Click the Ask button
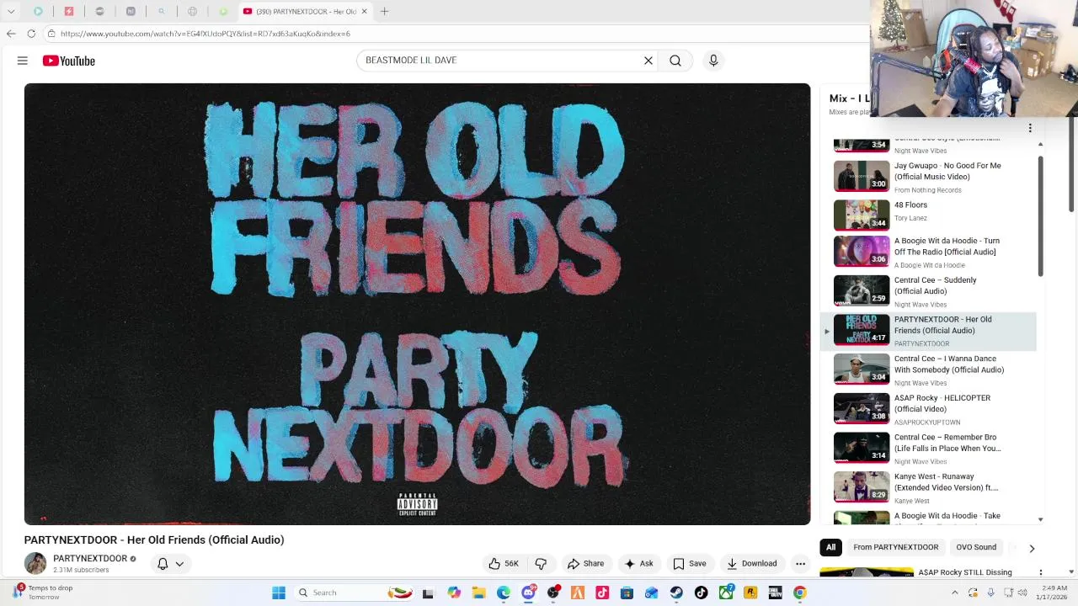Screen dimensions: 1078x606 [638, 564]
